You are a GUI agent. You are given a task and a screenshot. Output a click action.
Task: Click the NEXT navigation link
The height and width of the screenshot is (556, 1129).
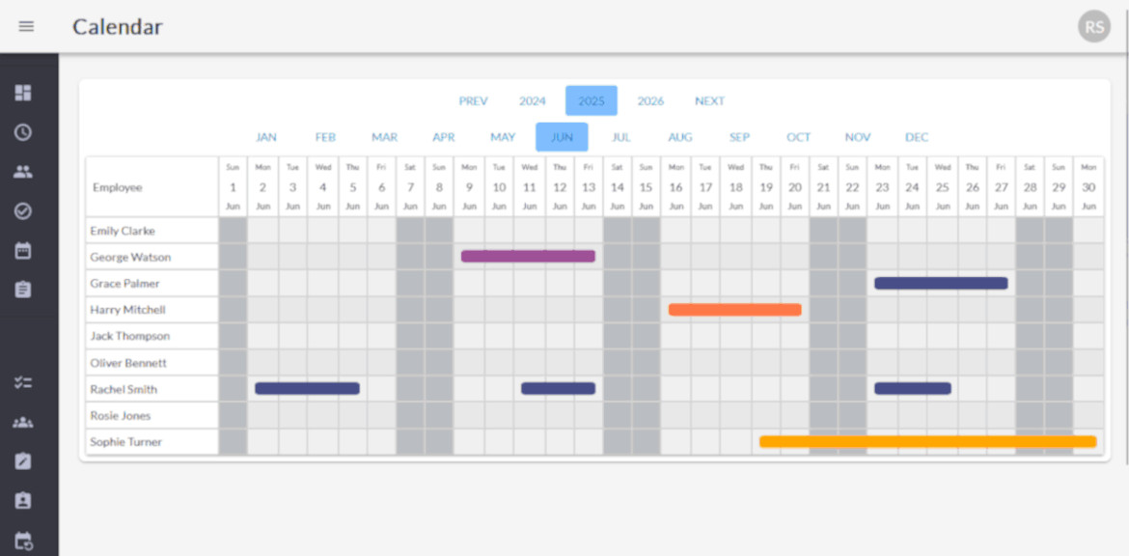point(709,100)
